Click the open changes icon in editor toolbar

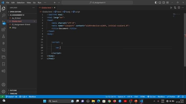click(x=175, y=8)
